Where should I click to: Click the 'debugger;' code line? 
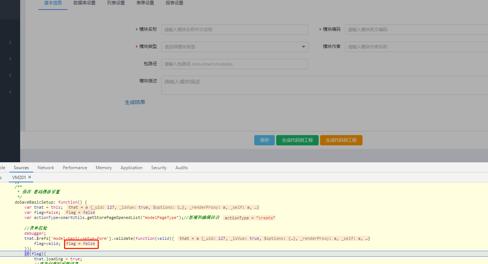(35, 233)
